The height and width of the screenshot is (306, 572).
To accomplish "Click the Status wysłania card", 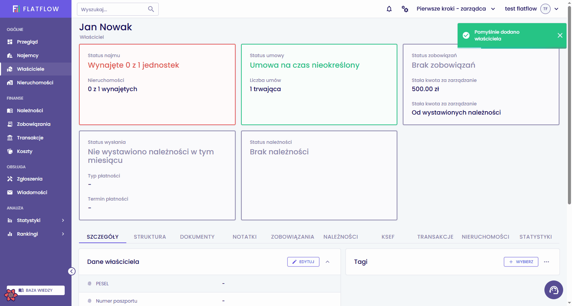I will point(157,175).
